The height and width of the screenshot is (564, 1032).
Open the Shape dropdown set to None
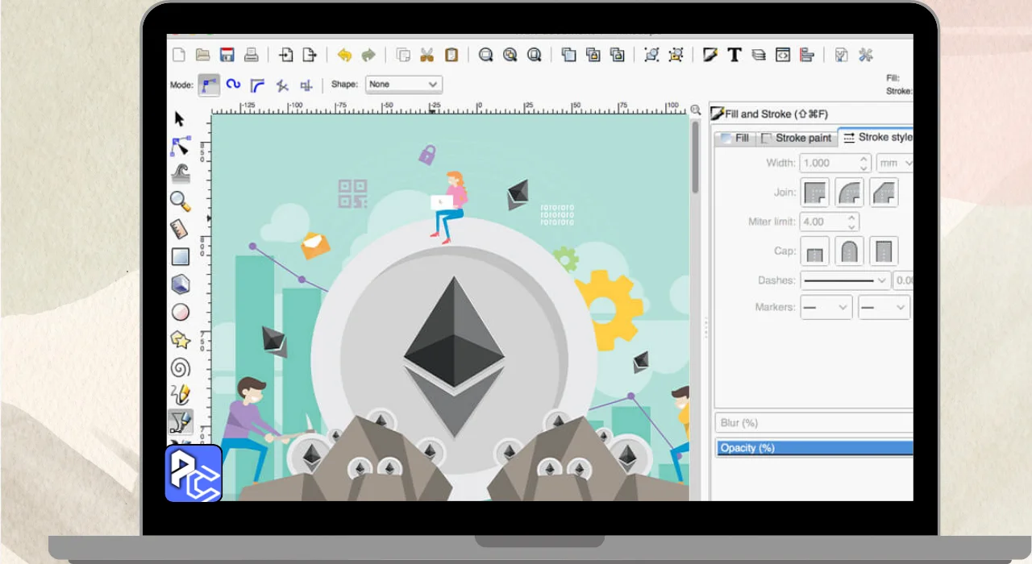pyautogui.click(x=404, y=84)
